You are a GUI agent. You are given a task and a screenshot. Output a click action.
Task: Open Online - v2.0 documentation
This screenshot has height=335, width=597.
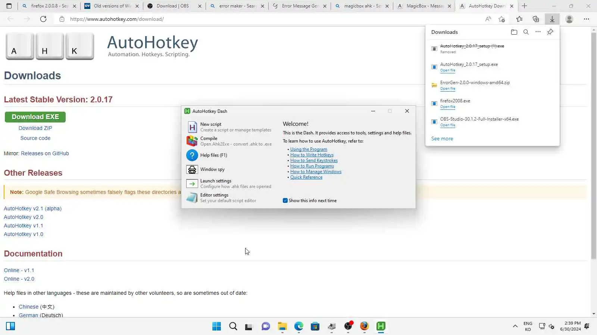pyautogui.click(x=19, y=279)
